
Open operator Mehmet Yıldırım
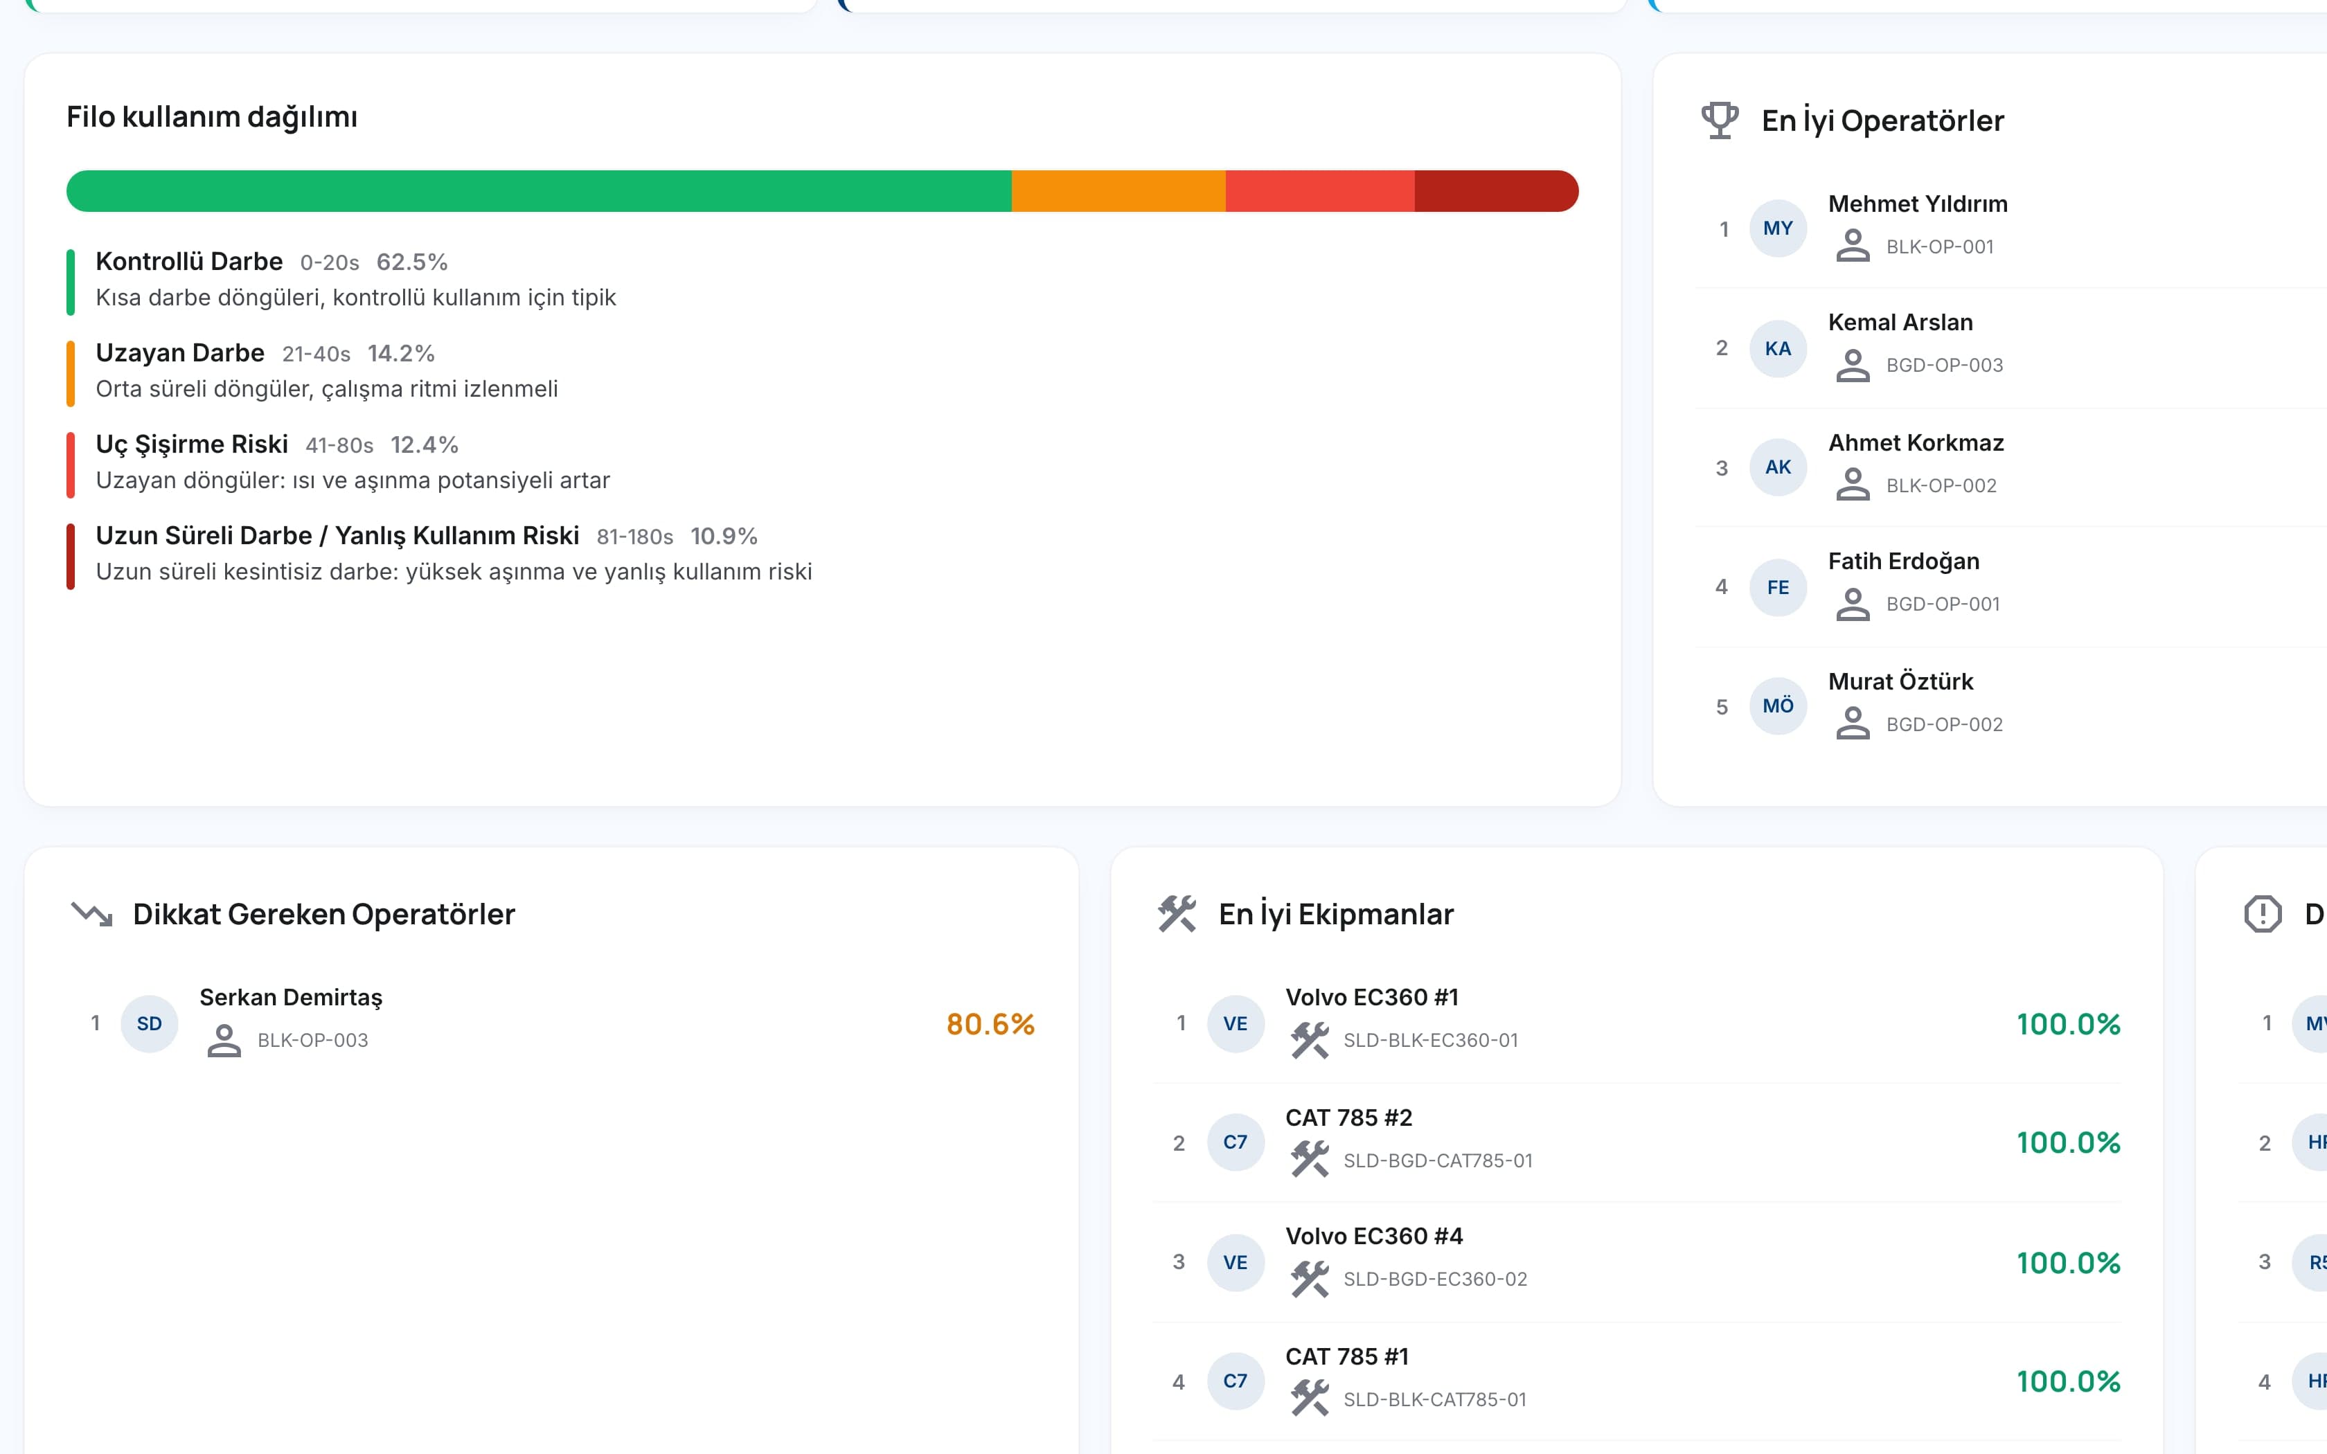[1918, 204]
